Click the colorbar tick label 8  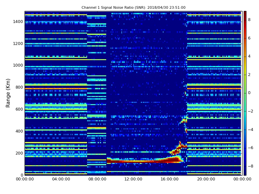tap(249, 20)
